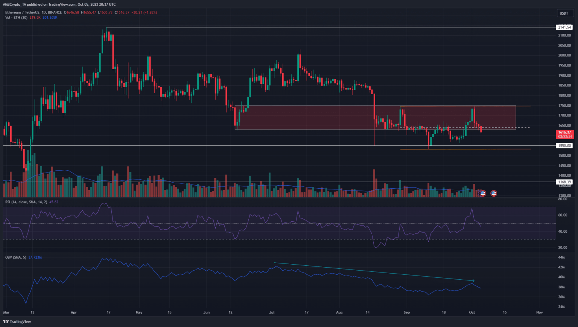Click the 1550.00 horizontal line price label
Image resolution: width=578 pixels, height=327 pixels.
[x=564, y=145]
